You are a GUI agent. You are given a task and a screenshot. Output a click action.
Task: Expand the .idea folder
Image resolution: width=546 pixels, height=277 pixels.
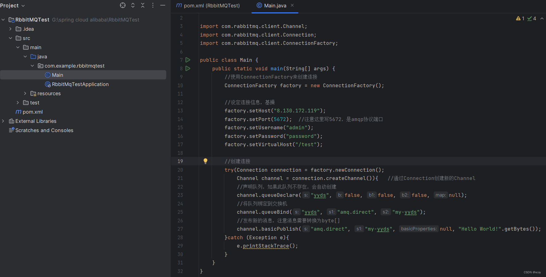point(10,29)
